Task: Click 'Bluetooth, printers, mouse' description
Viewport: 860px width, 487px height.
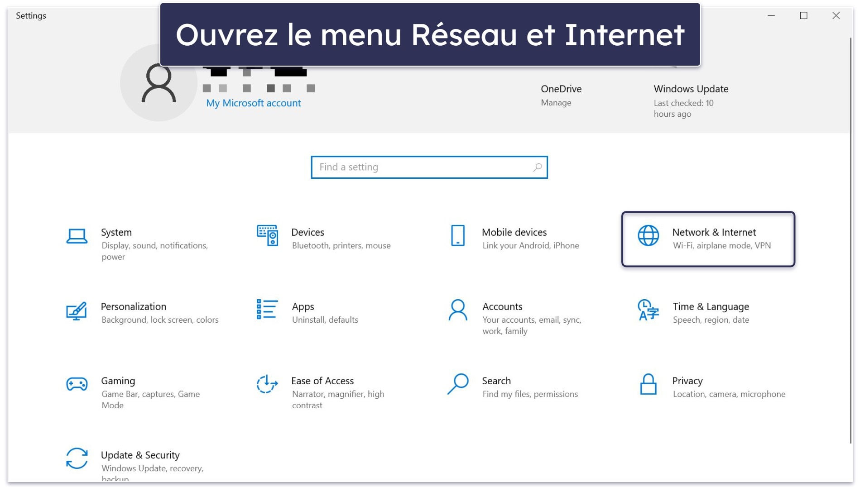Action: click(x=341, y=246)
